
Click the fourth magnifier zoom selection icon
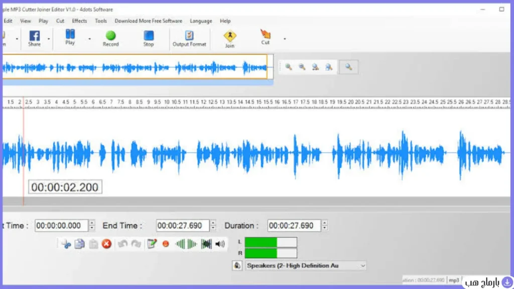tap(329, 67)
